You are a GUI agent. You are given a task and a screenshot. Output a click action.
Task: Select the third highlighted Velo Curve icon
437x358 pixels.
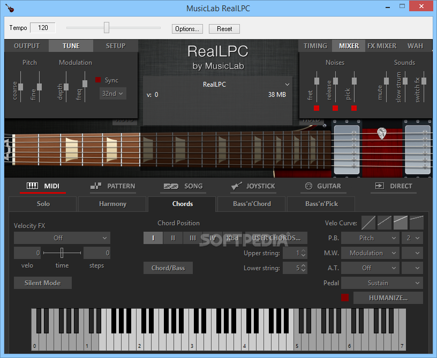pos(401,223)
